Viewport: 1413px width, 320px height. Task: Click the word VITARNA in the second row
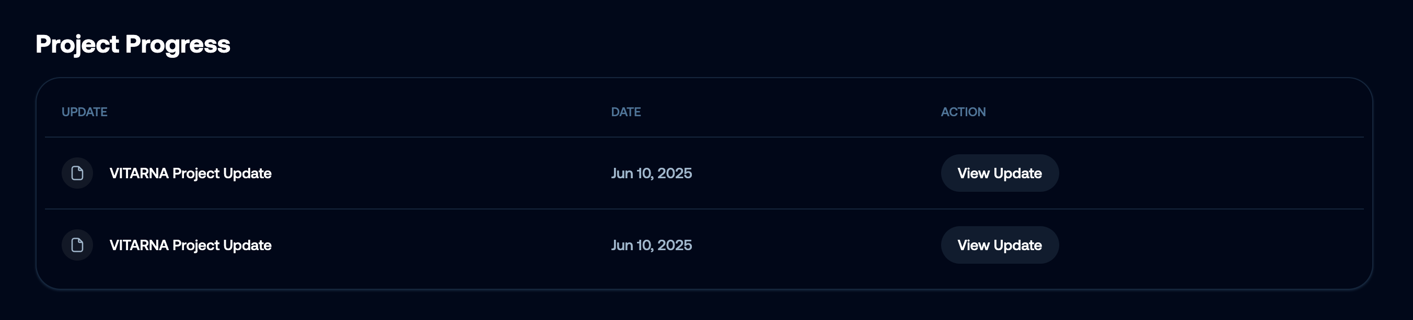pos(139,245)
